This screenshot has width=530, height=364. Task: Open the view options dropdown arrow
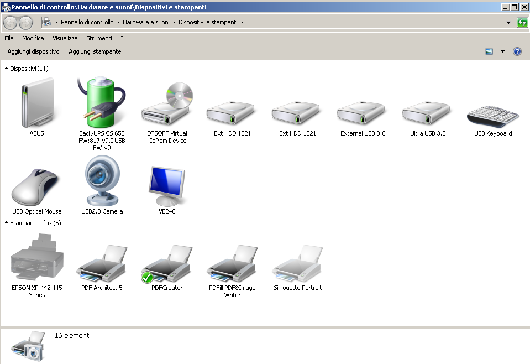point(502,51)
